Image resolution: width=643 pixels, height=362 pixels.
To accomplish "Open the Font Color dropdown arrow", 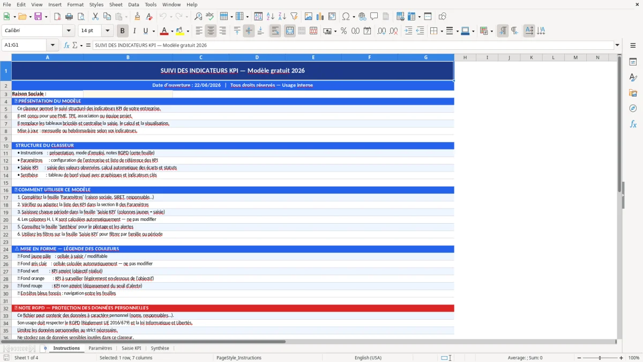I will tap(173, 31).
